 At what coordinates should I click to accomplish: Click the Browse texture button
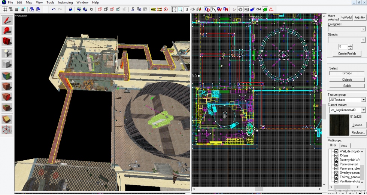pos(358,125)
